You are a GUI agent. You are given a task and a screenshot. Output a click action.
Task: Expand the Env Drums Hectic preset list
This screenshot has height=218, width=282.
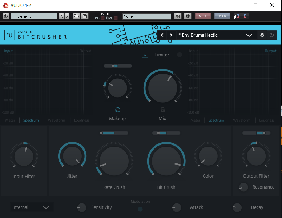[x=249, y=35]
